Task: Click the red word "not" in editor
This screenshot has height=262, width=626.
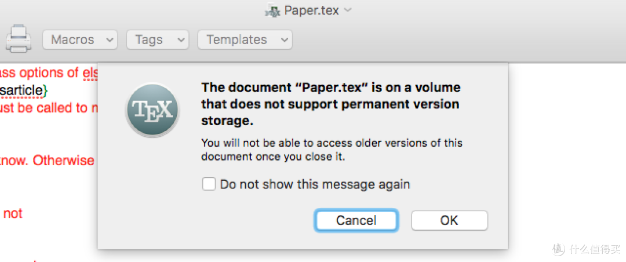Action: coord(13,214)
